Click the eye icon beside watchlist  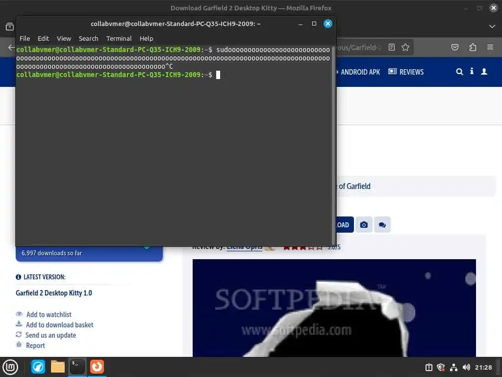point(19,314)
